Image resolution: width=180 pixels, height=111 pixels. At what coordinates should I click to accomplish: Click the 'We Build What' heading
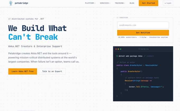[x=37, y=28]
